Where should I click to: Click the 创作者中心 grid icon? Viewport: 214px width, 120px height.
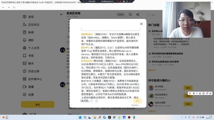coord(24,79)
